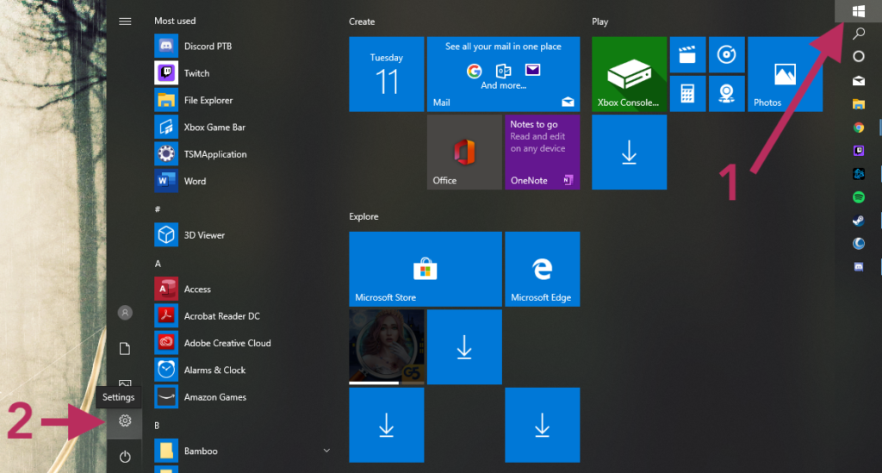
Task: Open the Photos tile
Action: 786,74
